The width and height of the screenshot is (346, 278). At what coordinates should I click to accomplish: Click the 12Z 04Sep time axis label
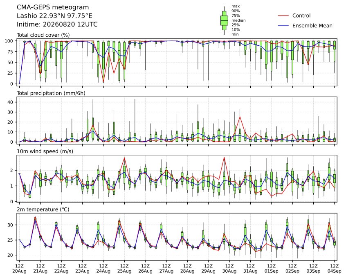[335, 269]
